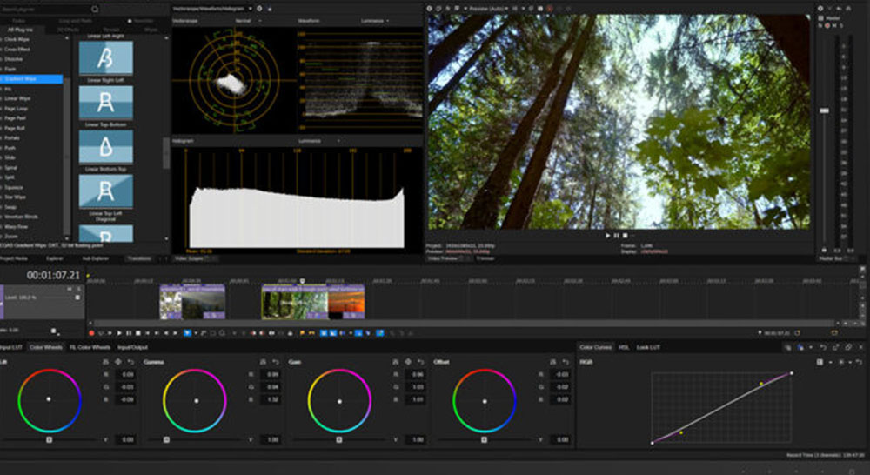Toggle Lock Envelopes to Events
Viewport: 870px width, 475px height.
click(x=358, y=333)
